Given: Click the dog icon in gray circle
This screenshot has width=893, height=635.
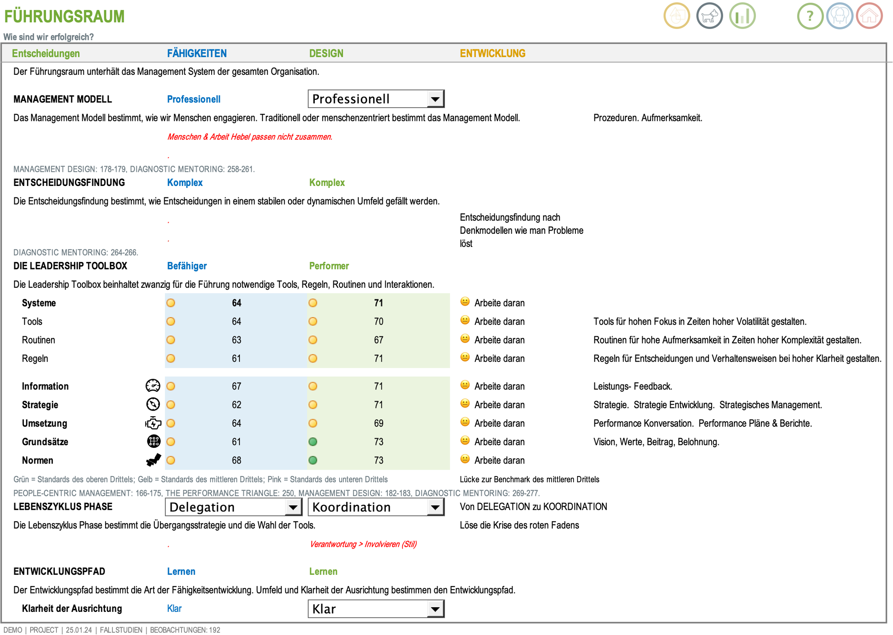Looking at the screenshot, I should pyautogui.click(x=709, y=16).
